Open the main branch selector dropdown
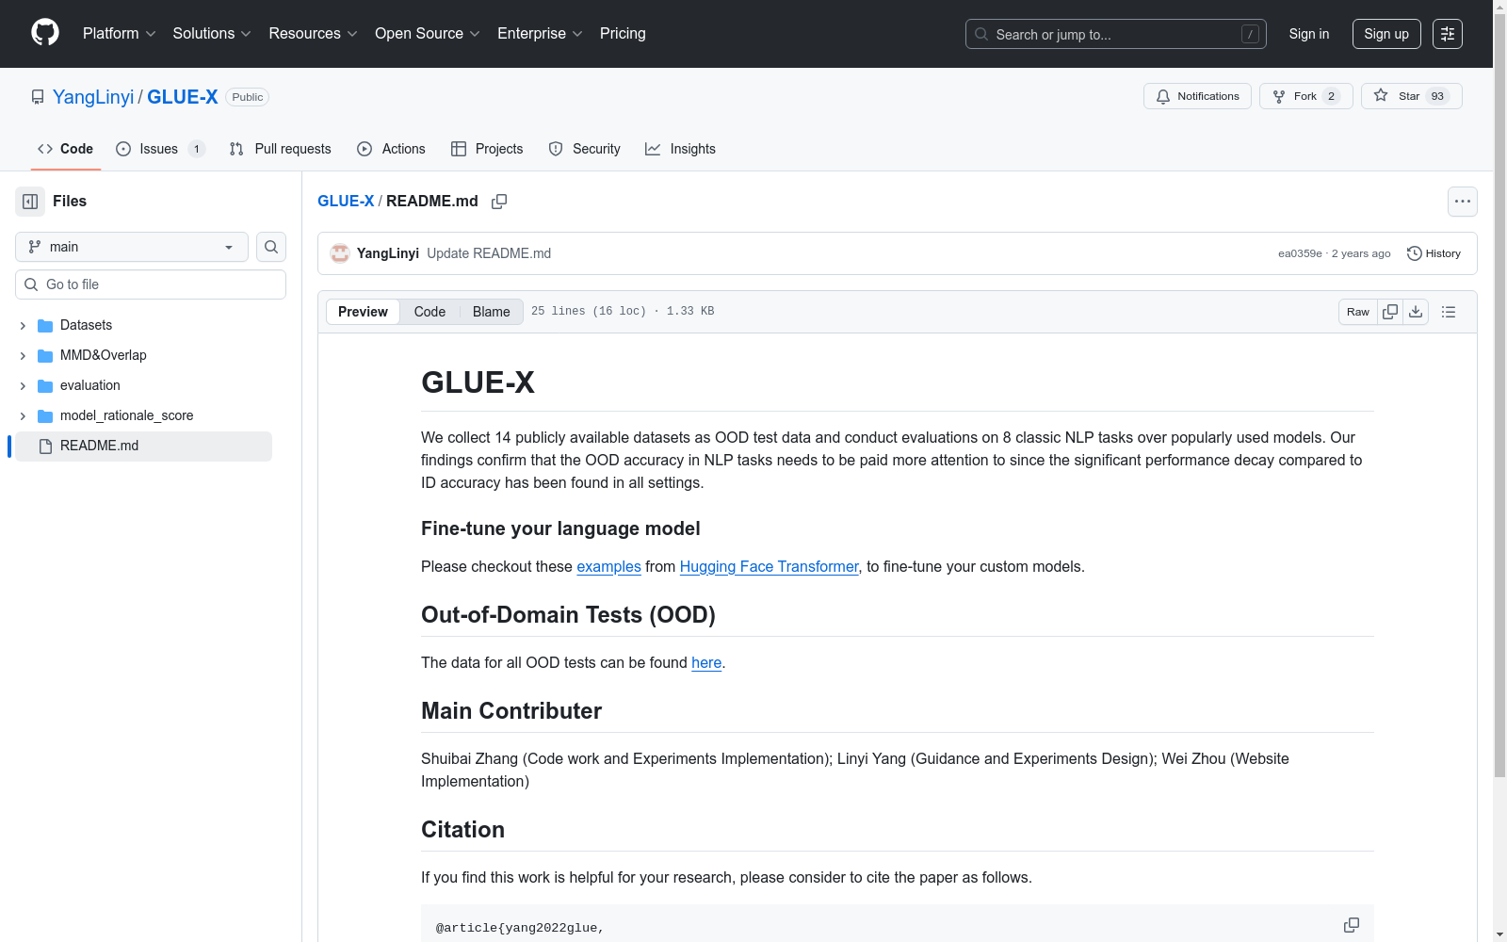1507x942 pixels. [132, 247]
